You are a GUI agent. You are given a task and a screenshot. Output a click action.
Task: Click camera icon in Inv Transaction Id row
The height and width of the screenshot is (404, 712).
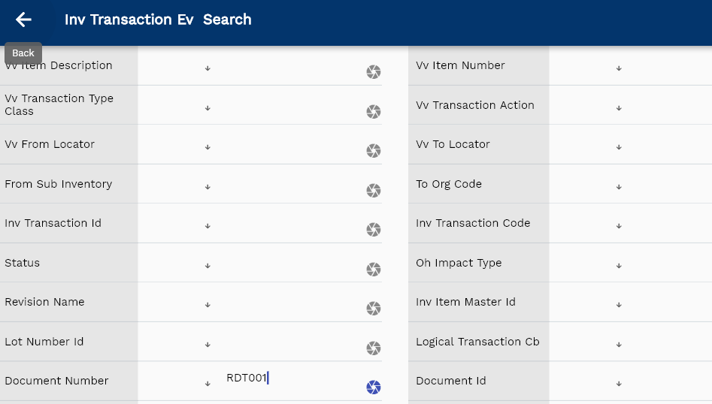[374, 230]
